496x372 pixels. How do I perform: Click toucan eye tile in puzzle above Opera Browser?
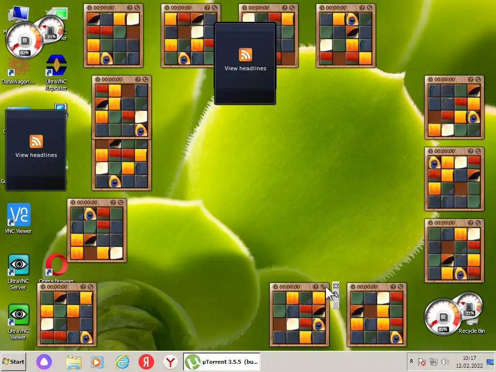click(x=90, y=214)
